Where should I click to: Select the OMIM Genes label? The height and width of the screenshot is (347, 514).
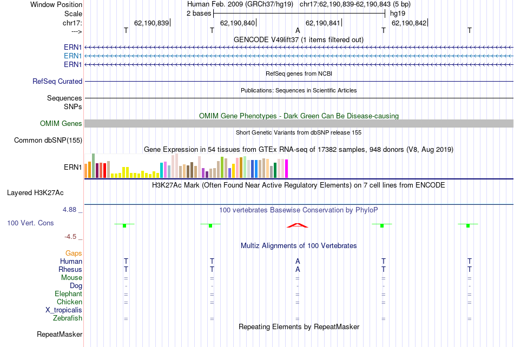click(61, 123)
